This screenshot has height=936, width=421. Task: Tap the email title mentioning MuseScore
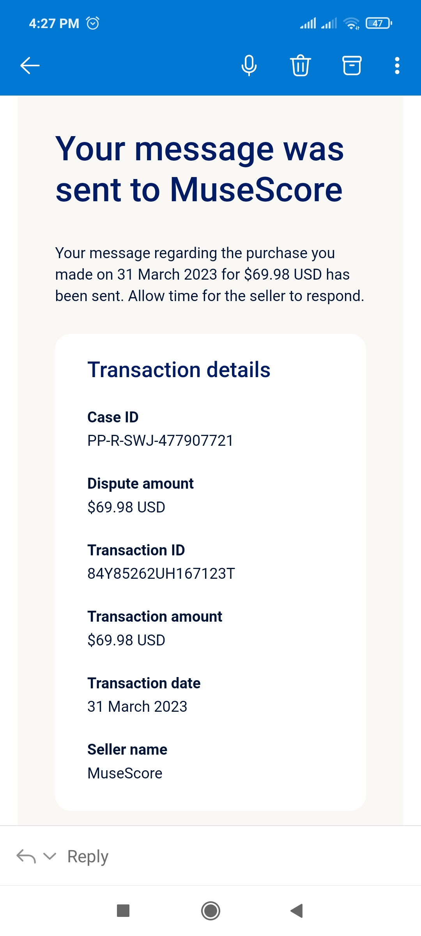[x=200, y=169]
